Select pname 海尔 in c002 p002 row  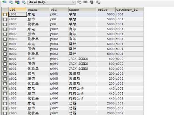click(82, 34)
